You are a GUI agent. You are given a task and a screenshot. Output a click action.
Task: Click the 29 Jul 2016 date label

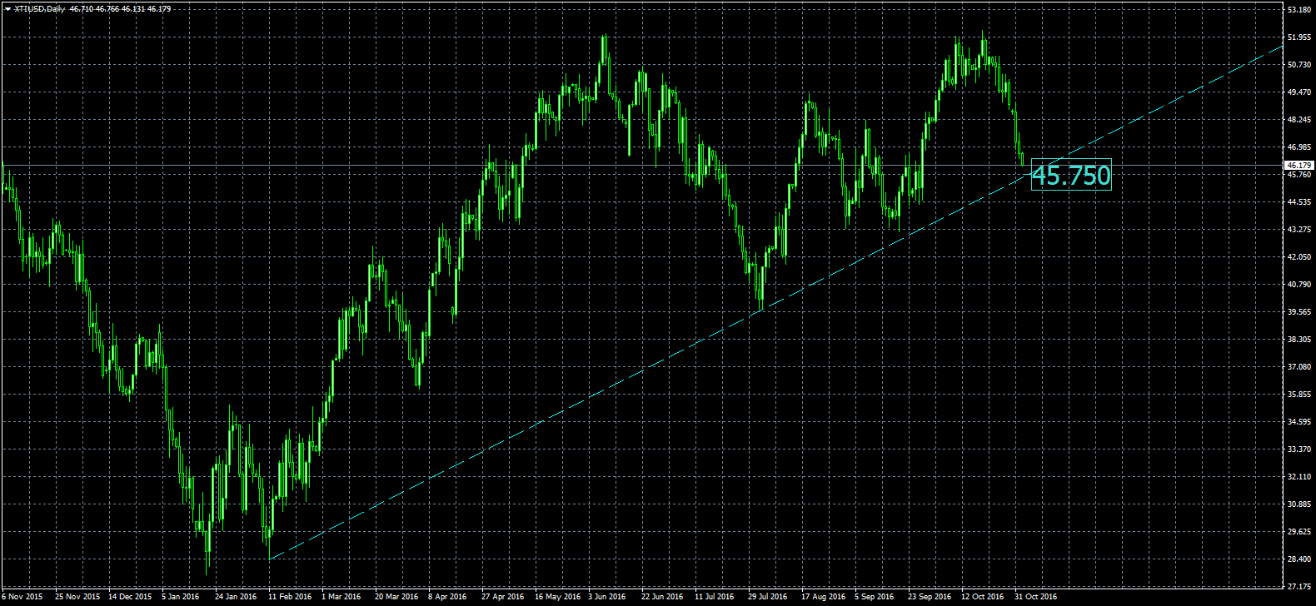[767, 597]
